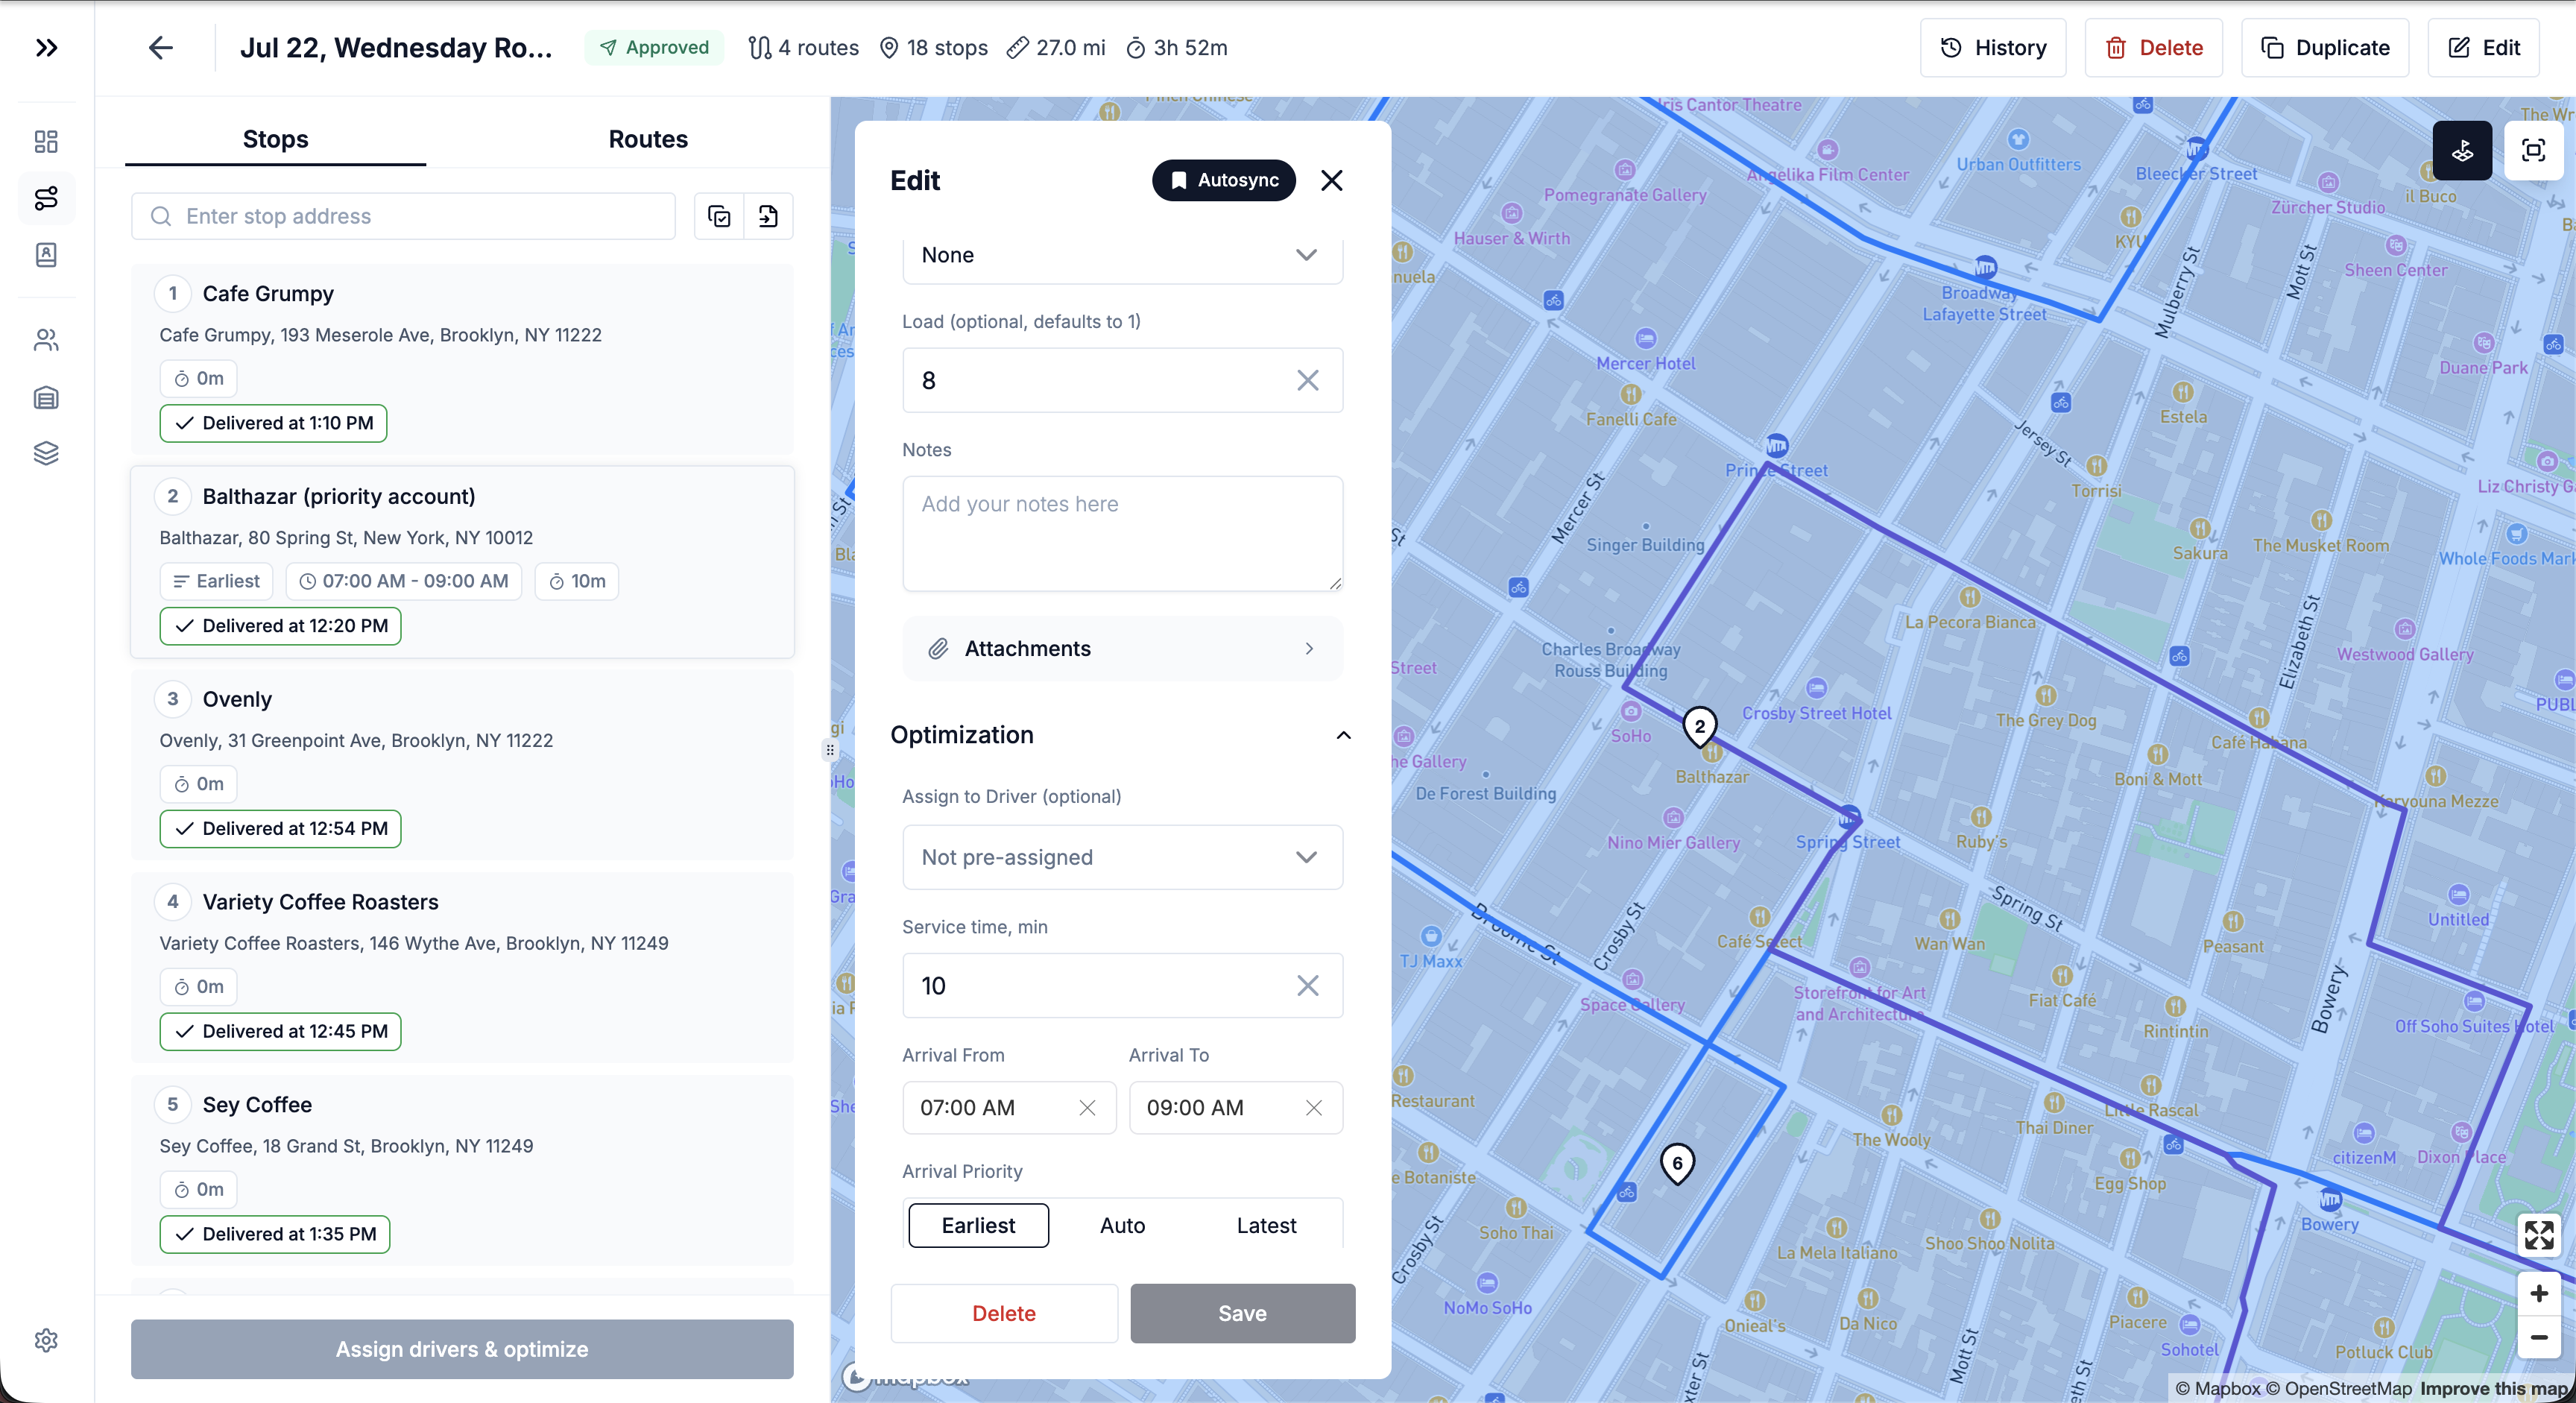Open the routes icon in left sidebar
This screenshot has height=1403, width=2576.
46,198
